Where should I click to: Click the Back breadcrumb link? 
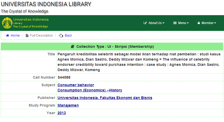tap(69, 36)
